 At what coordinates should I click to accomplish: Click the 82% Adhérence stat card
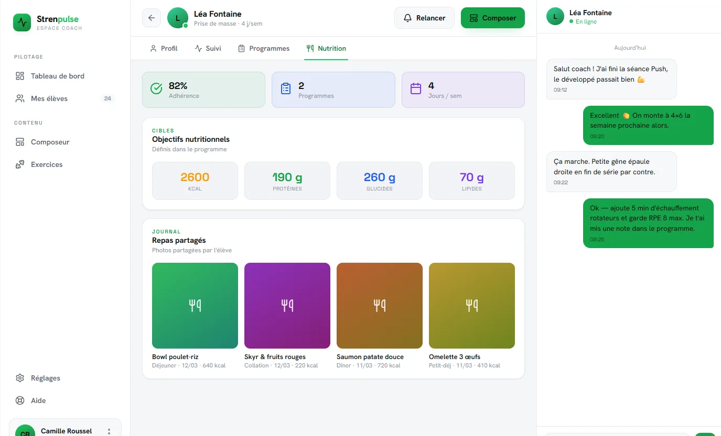(203, 90)
